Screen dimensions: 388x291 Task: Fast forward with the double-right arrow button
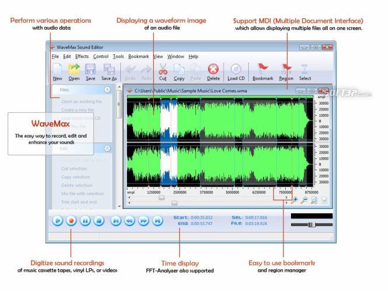(144, 220)
